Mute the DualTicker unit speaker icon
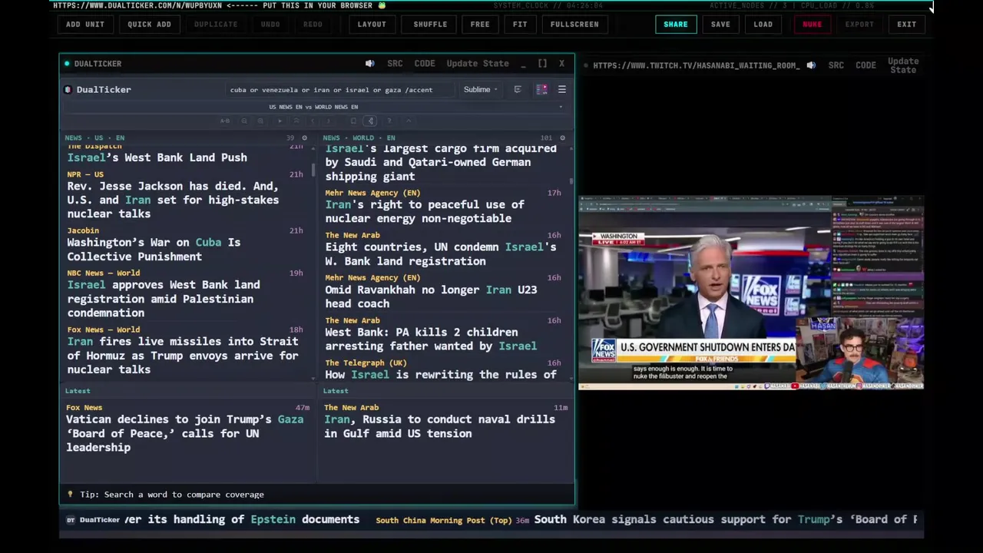Screen dimensions: 983x553 click(369, 64)
